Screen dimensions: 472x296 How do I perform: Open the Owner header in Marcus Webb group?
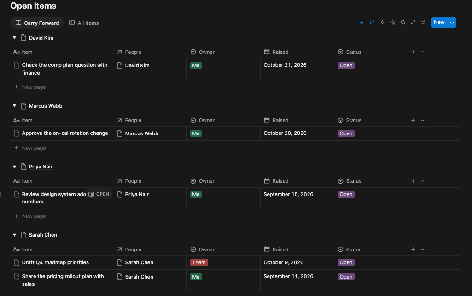tap(202, 120)
